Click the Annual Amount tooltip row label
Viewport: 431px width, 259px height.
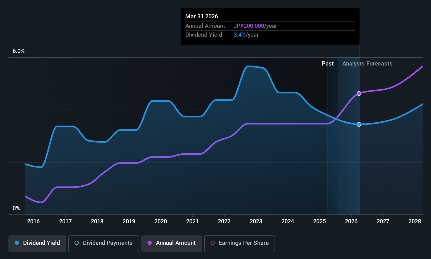(x=205, y=26)
